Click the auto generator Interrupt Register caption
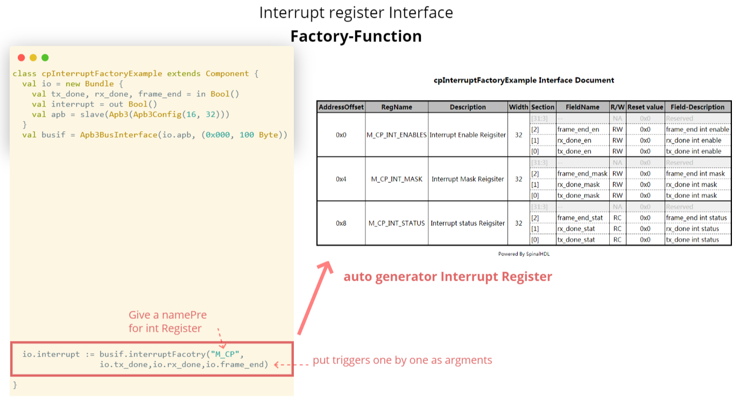Viewport: 740px width, 406px height. pyautogui.click(x=448, y=276)
